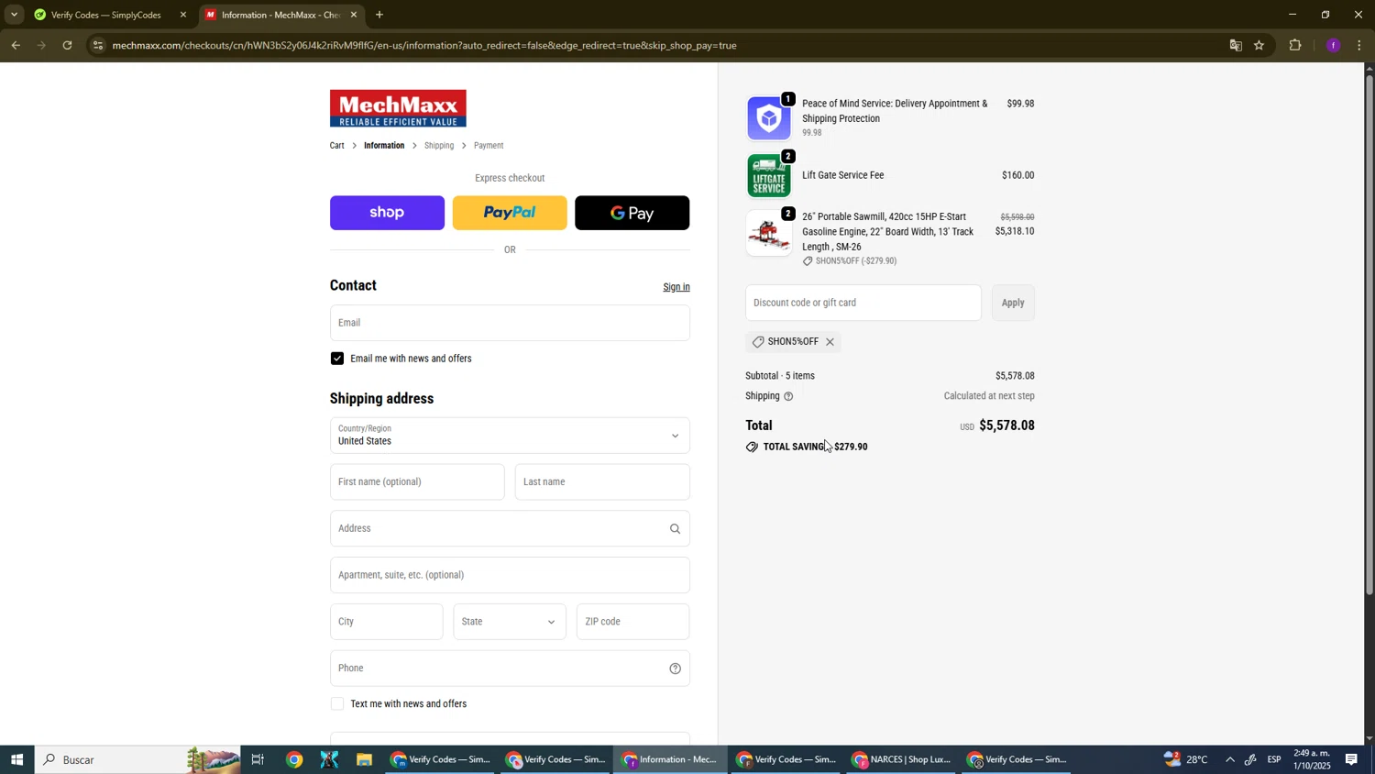Bookmark this page star icon
Screen dimensions: 1375x774
pos(1259,45)
